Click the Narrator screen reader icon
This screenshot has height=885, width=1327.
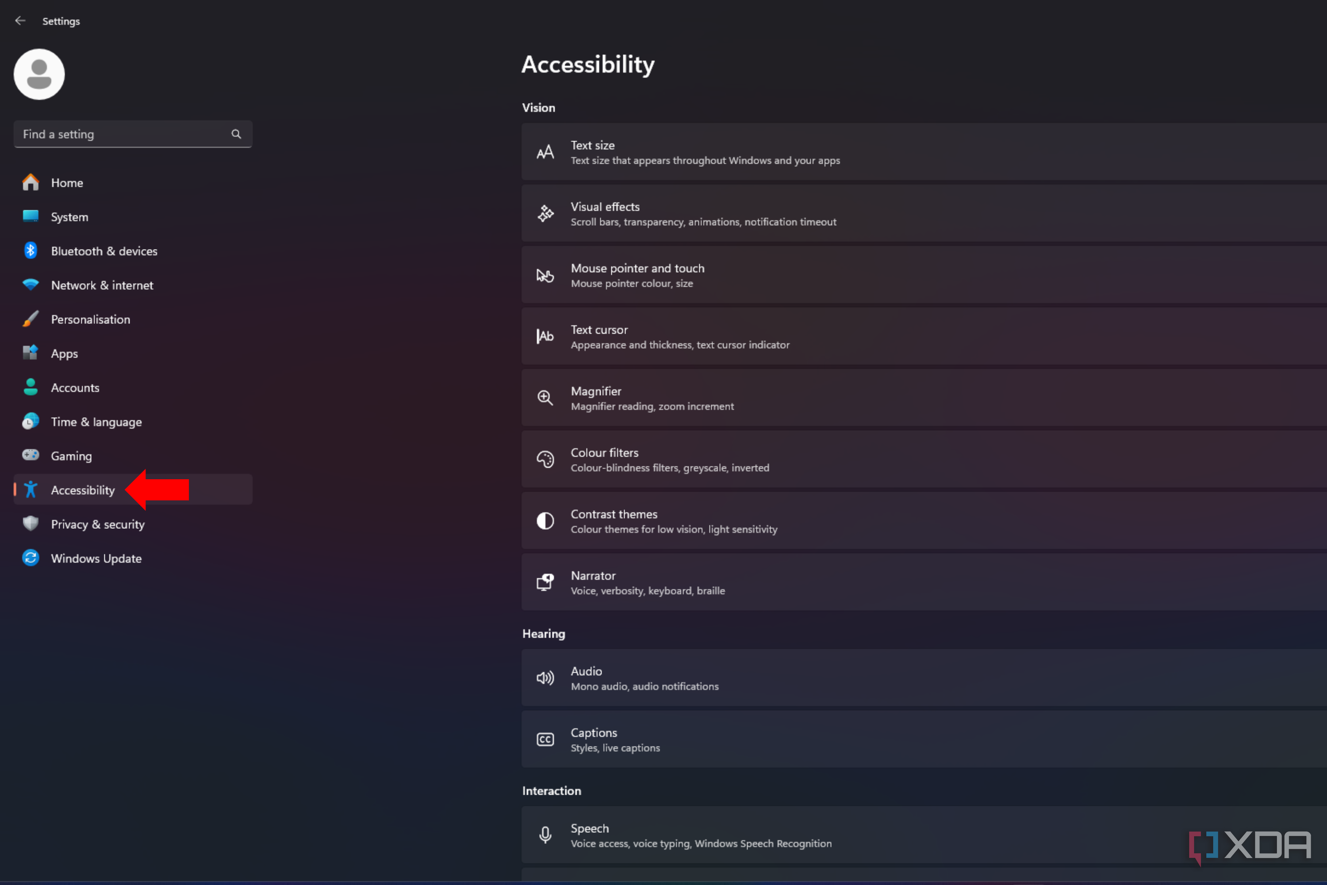[545, 582]
